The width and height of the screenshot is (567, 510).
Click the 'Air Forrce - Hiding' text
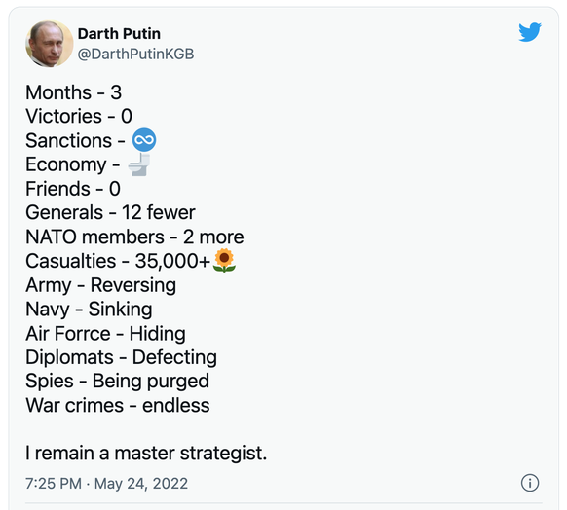[x=105, y=334]
